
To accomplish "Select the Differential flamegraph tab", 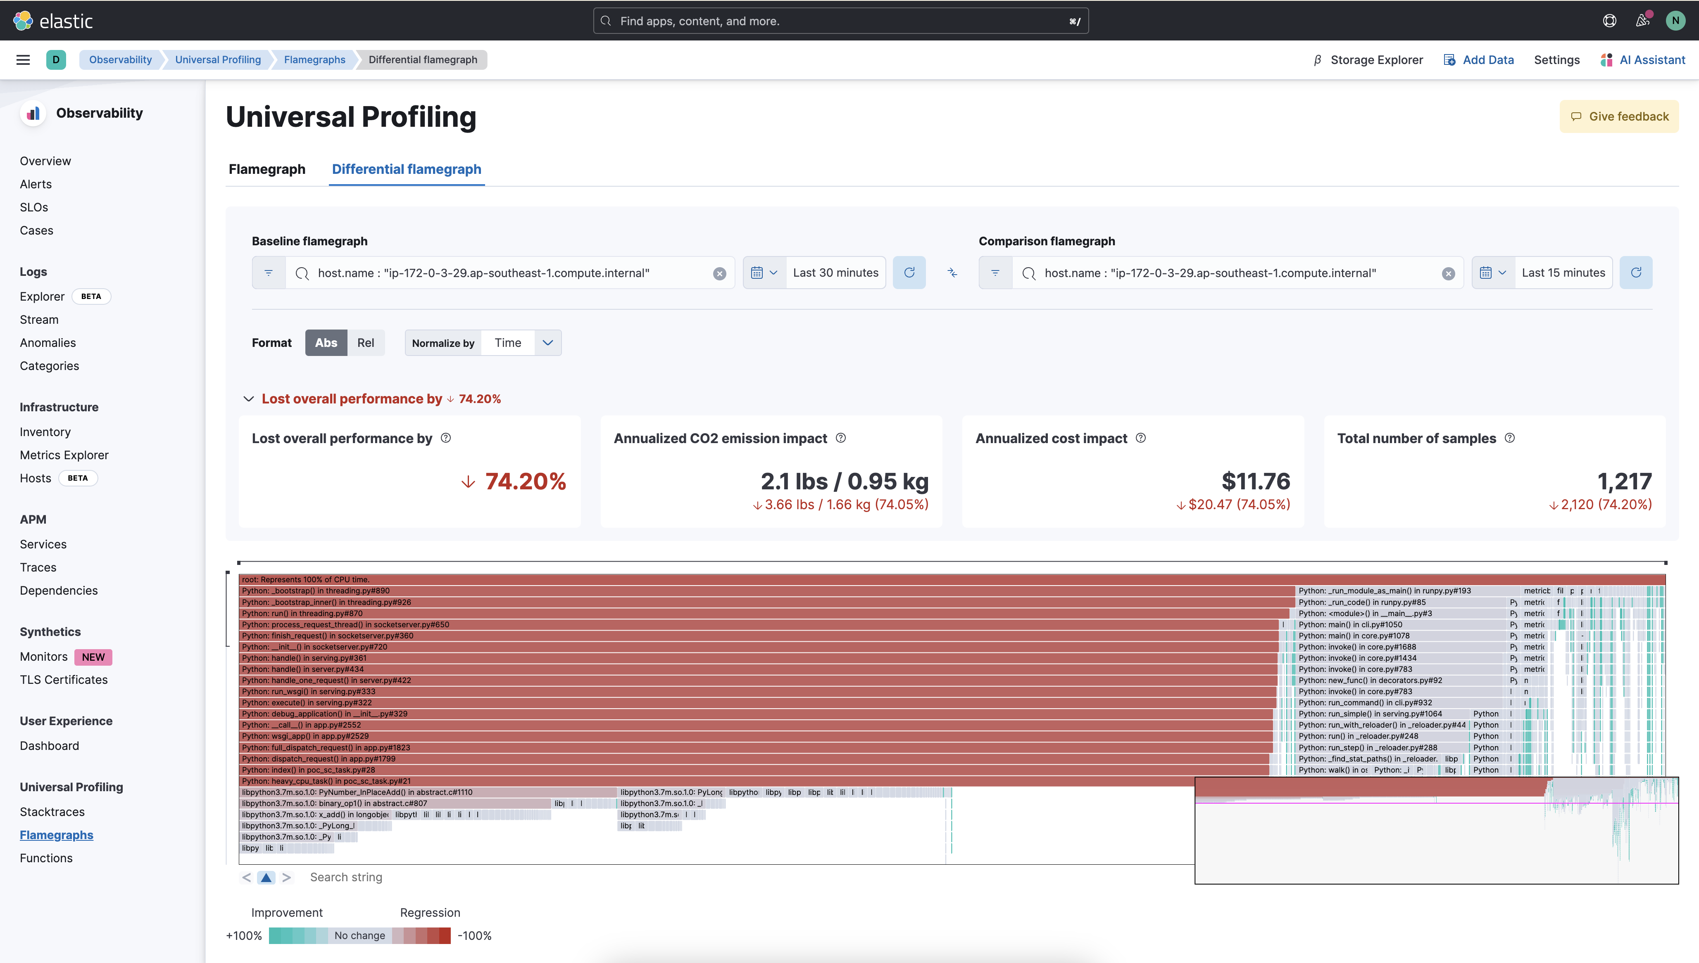I will tap(406, 169).
